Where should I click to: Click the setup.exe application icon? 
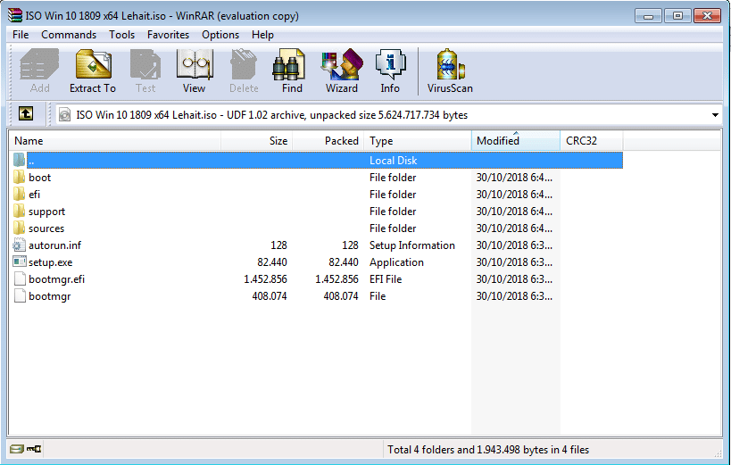point(19,262)
